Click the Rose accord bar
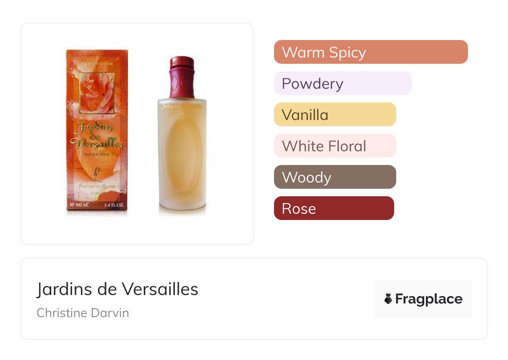 [x=334, y=208]
